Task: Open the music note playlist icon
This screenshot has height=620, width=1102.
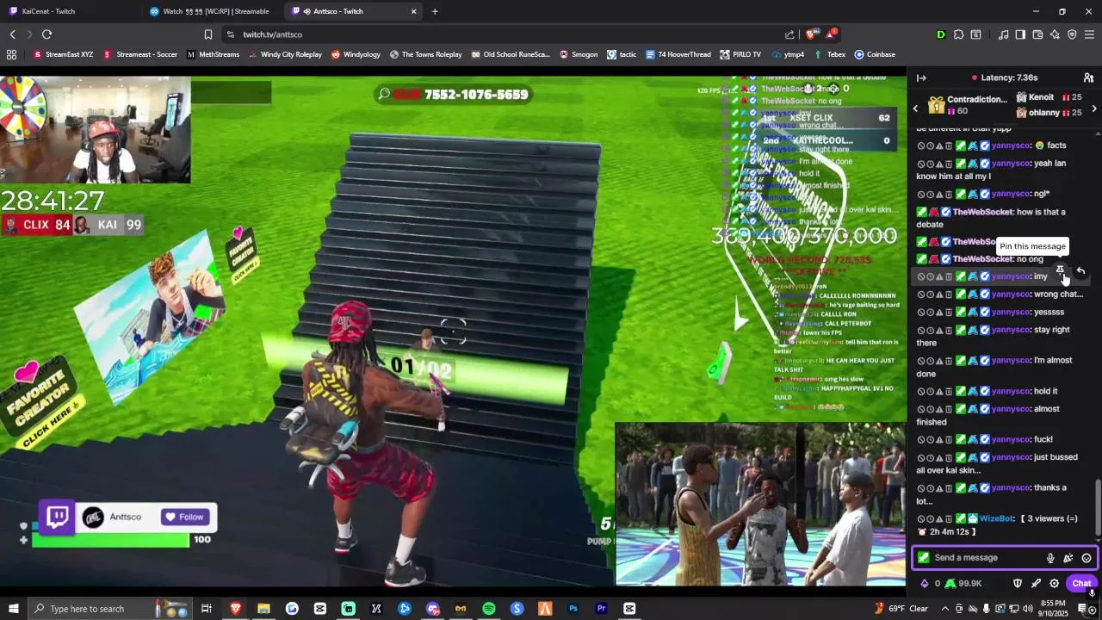Action: point(1003,34)
